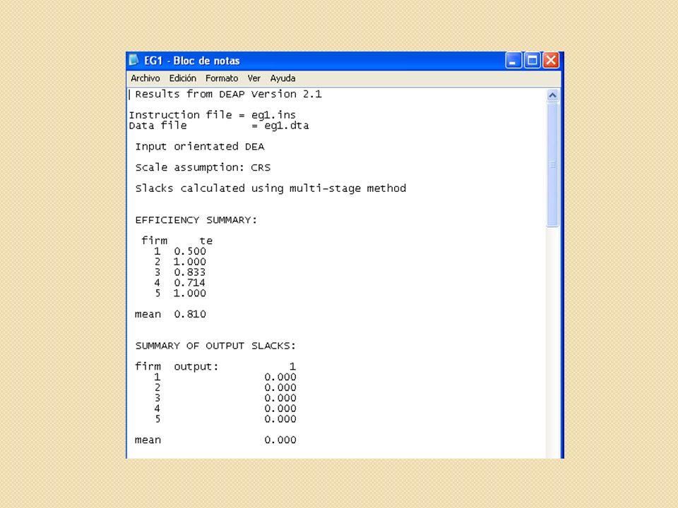Click the 'Instruction file = eg1.ins' line
This screenshot has height=508, width=678.
(x=213, y=115)
